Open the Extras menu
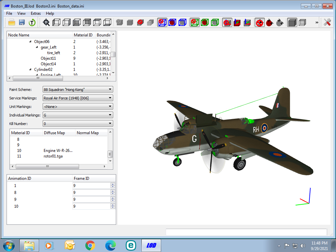Viewport: 336px width, 252px height. 35,13
